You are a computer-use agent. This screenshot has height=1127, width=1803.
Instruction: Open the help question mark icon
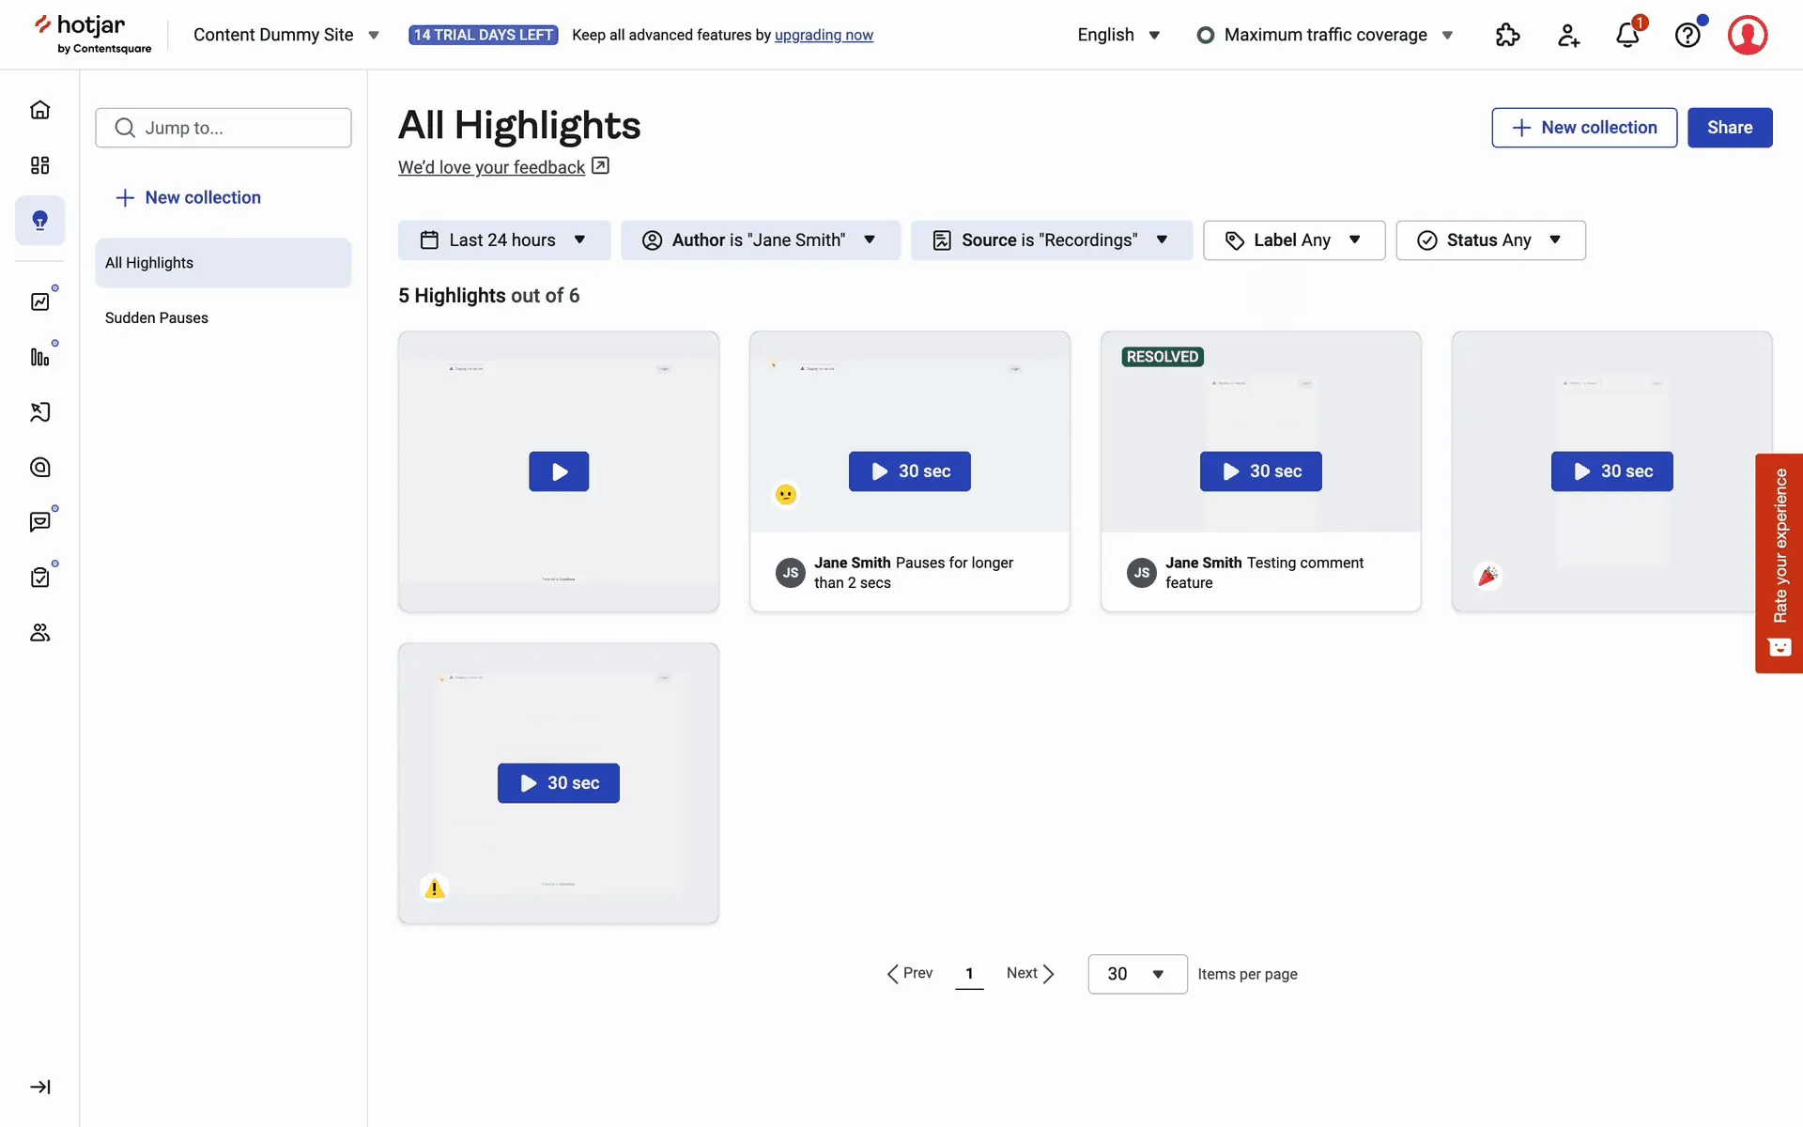coord(1687,36)
